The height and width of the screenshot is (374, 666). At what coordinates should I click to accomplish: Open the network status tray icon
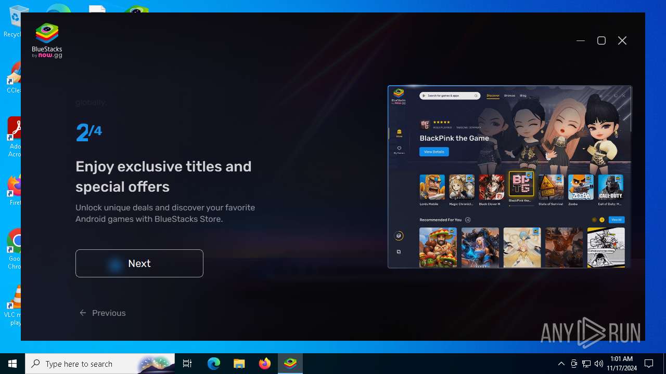586,364
